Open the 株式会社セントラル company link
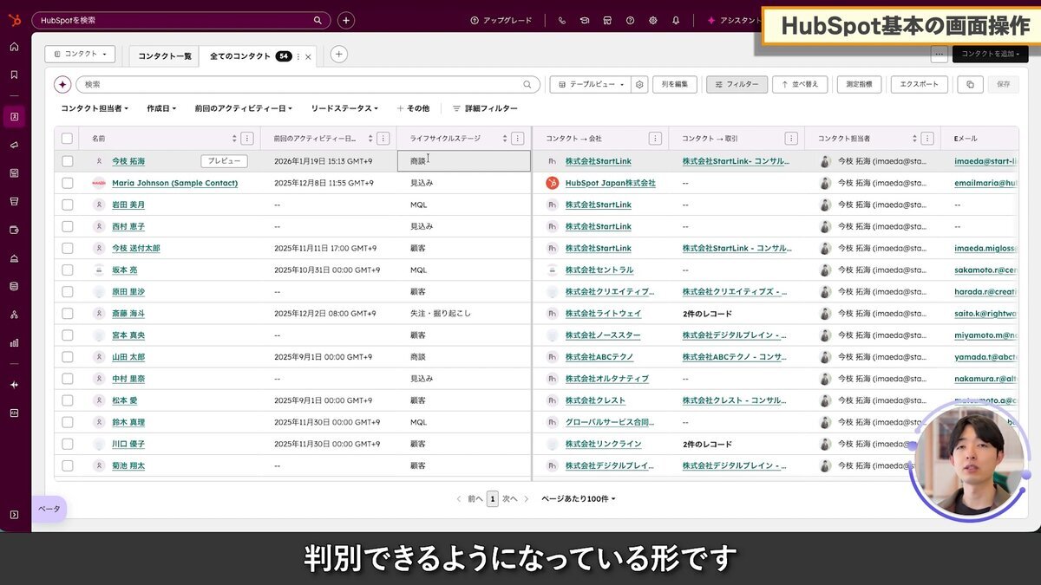The image size is (1041, 585). [x=599, y=270]
